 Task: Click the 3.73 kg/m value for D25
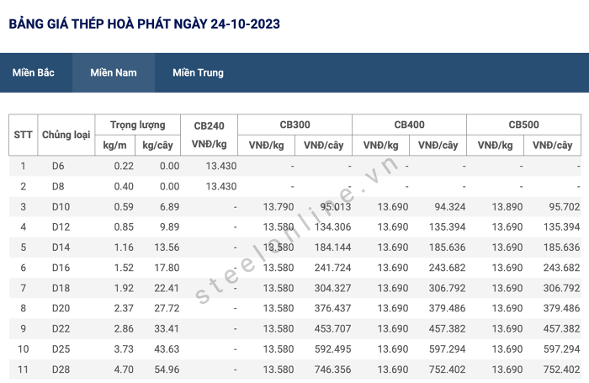[x=124, y=349]
